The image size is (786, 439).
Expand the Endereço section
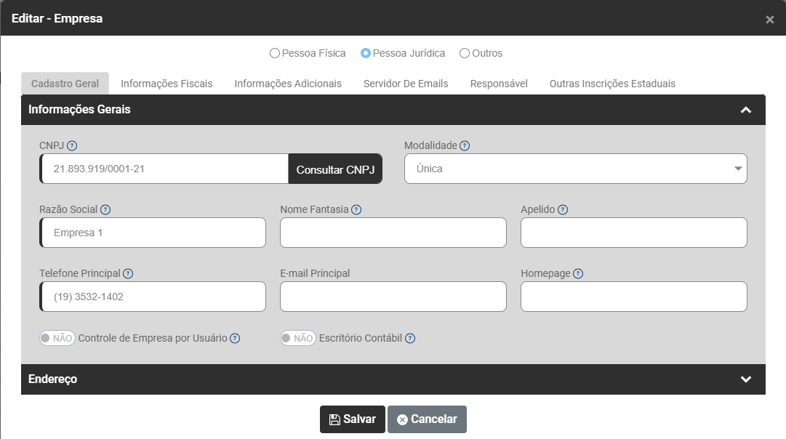coord(745,379)
